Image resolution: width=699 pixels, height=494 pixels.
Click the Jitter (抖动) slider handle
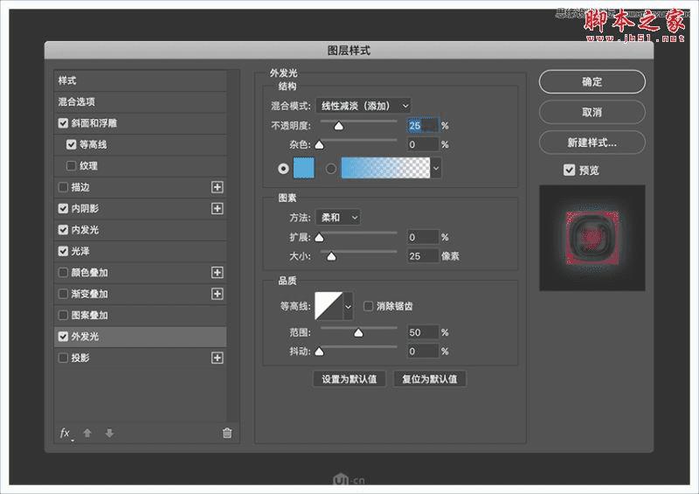pos(319,351)
